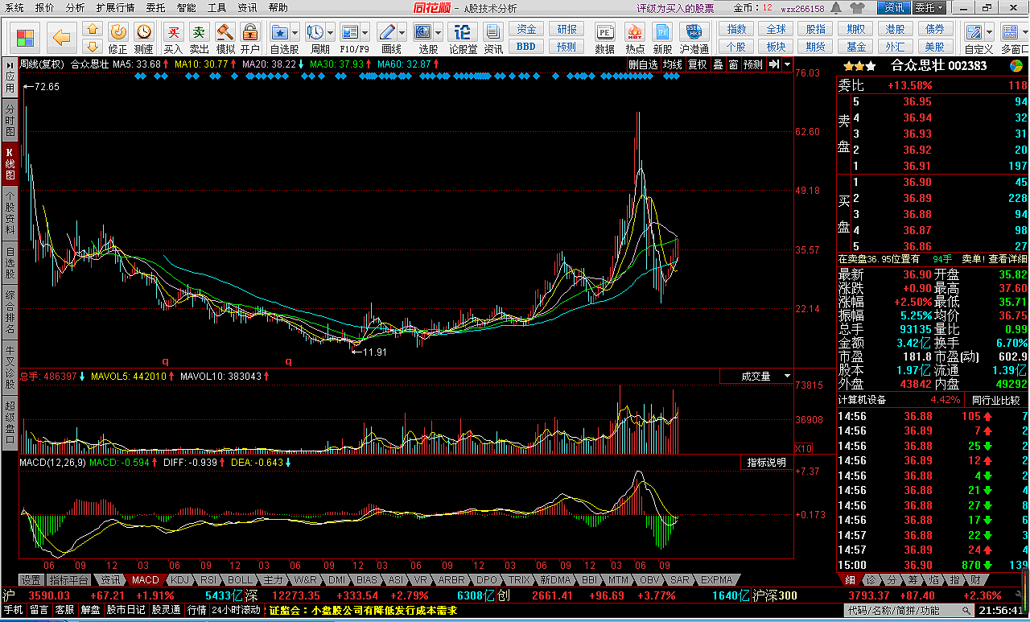
Task: Click the F10/F9 info icon
Action: point(349,32)
